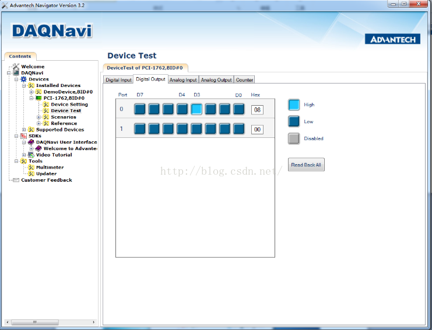Screen dimensions: 432x330
Task: Collapse the Devices node
Action: click(16, 79)
